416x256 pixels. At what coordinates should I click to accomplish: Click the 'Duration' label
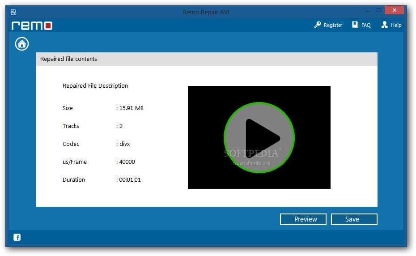point(74,180)
